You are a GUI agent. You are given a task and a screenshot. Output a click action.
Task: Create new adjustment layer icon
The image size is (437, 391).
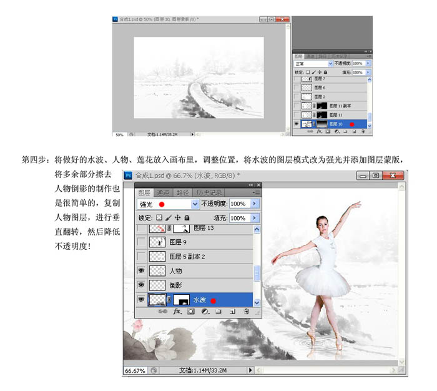click(205, 311)
